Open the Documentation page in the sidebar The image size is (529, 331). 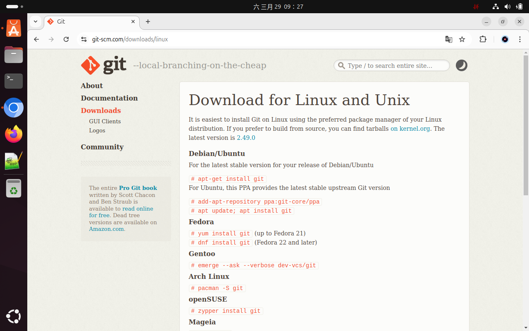109,98
